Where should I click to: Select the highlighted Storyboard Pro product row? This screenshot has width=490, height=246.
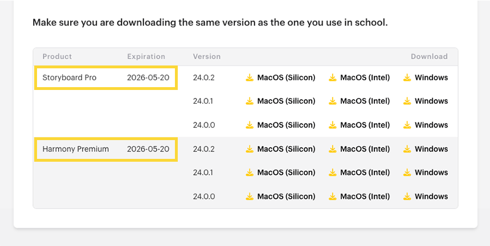(x=106, y=77)
